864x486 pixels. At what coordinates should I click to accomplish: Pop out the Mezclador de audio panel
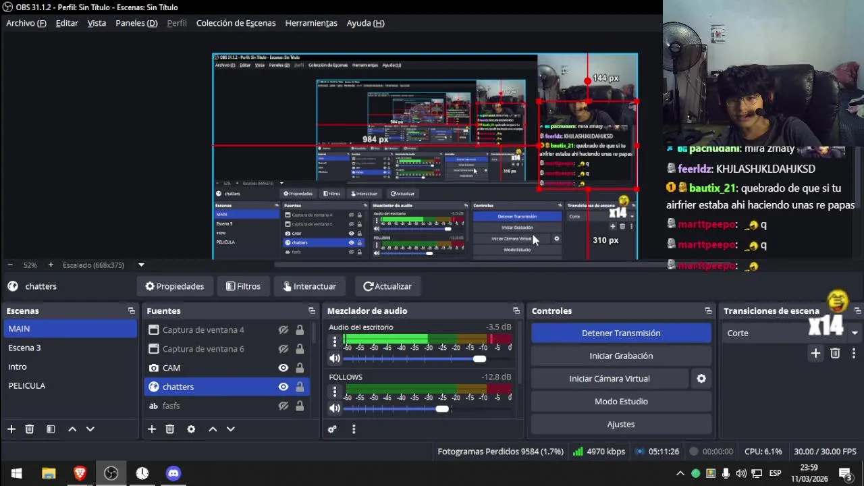point(516,311)
